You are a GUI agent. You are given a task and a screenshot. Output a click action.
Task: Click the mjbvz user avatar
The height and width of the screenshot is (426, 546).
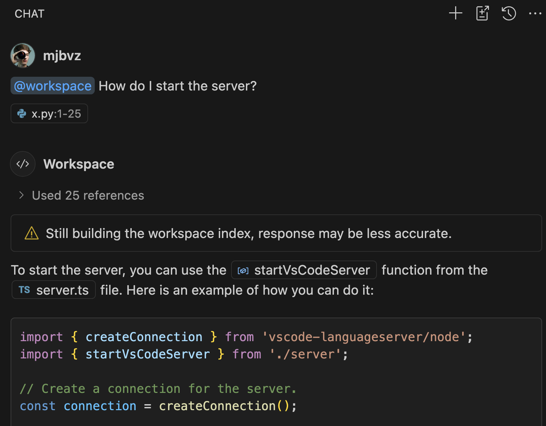pos(23,56)
